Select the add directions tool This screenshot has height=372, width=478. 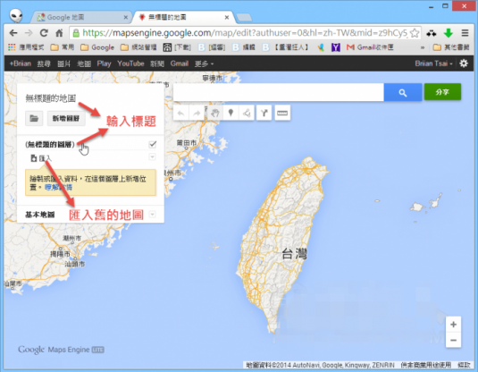click(x=264, y=114)
